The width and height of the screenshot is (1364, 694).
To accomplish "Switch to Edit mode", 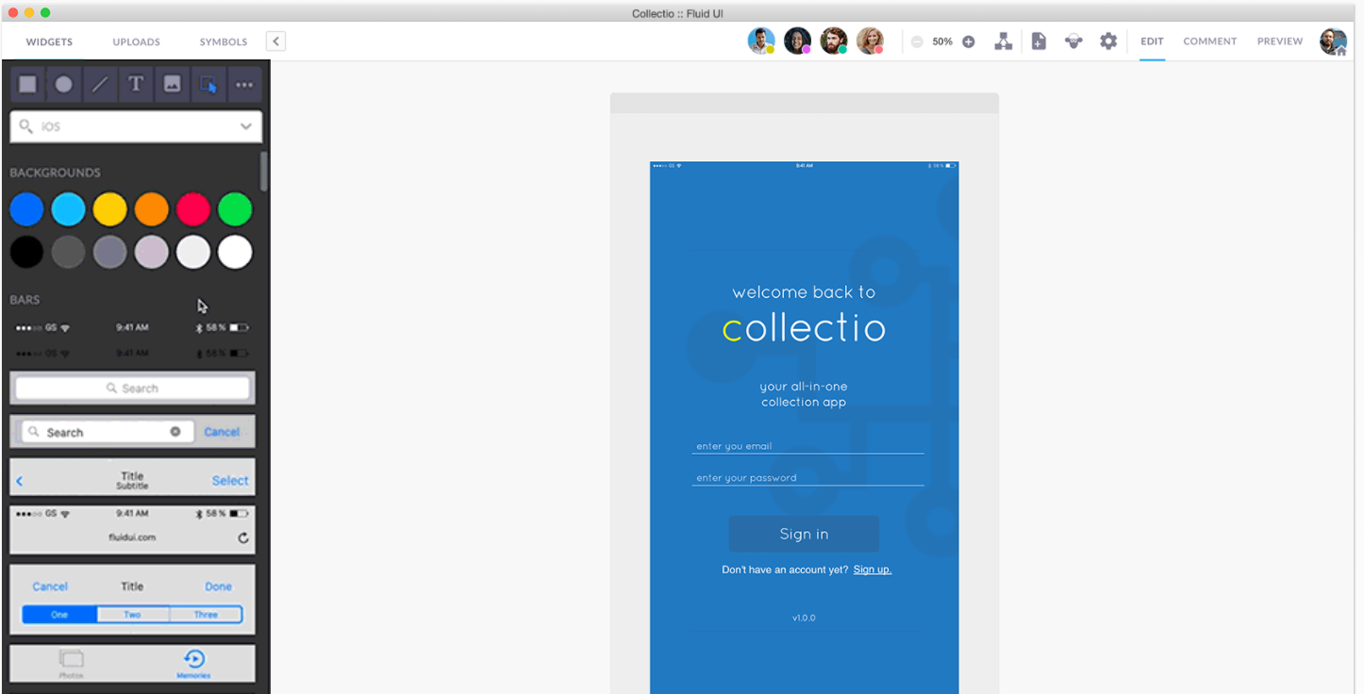I will 1152,41.
